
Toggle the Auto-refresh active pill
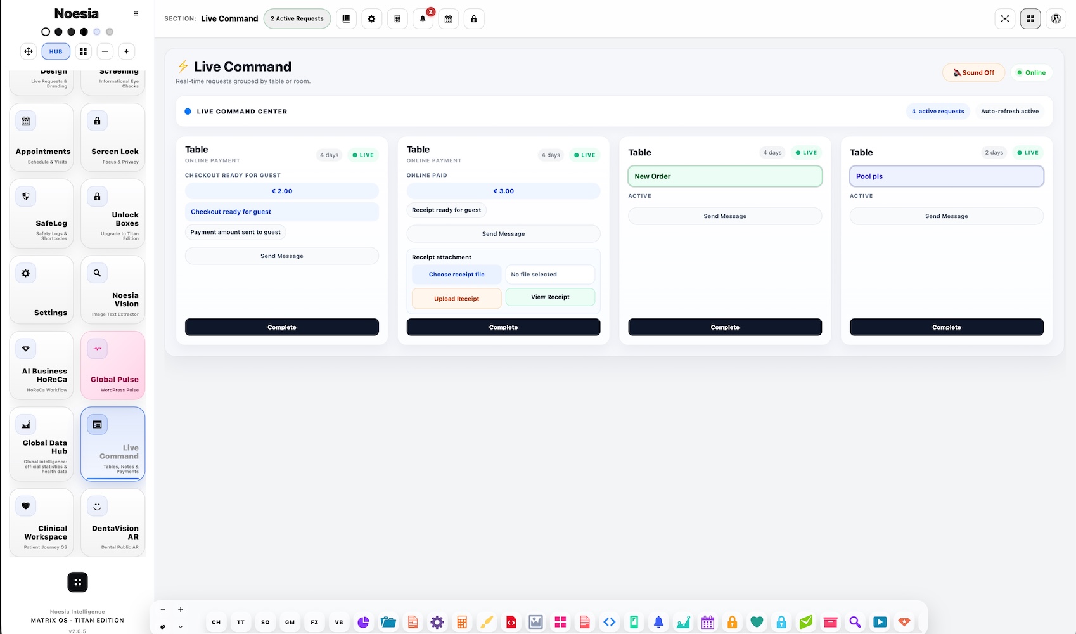coord(1009,111)
